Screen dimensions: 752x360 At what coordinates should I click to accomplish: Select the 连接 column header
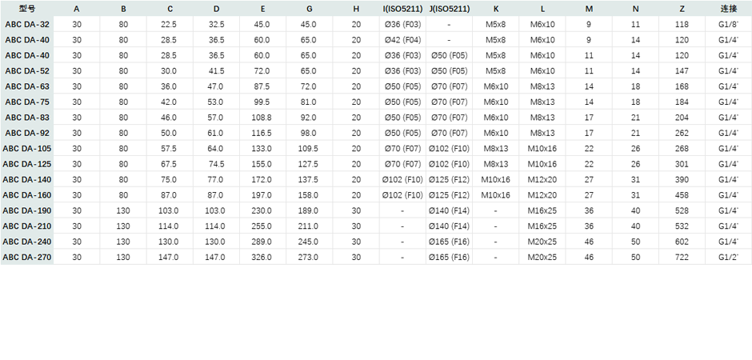pyautogui.click(x=728, y=9)
